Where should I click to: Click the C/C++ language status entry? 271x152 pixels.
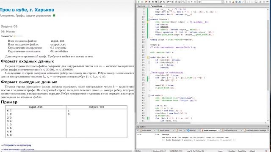point(138,151)
